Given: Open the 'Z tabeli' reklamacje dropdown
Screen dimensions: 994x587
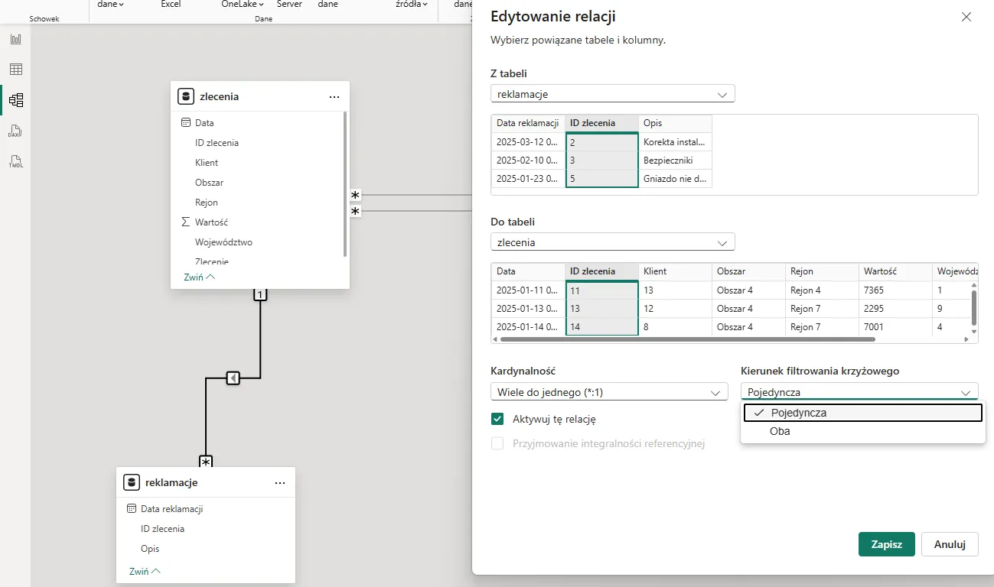Looking at the screenshot, I should click(x=612, y=94).
